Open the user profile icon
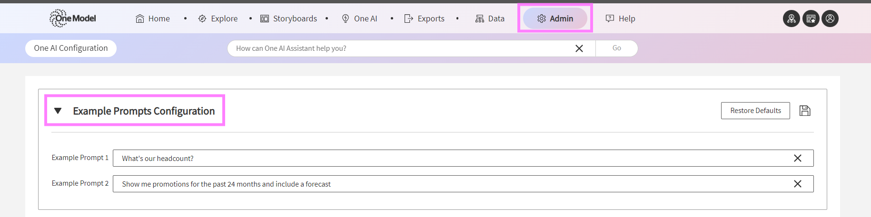 click(830, 19)
